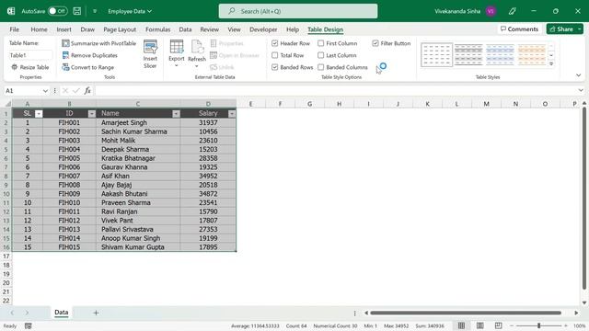Open ID column filter dropdown
The image size is (589, 331).
pyautogui.click(x=92, y=114)
